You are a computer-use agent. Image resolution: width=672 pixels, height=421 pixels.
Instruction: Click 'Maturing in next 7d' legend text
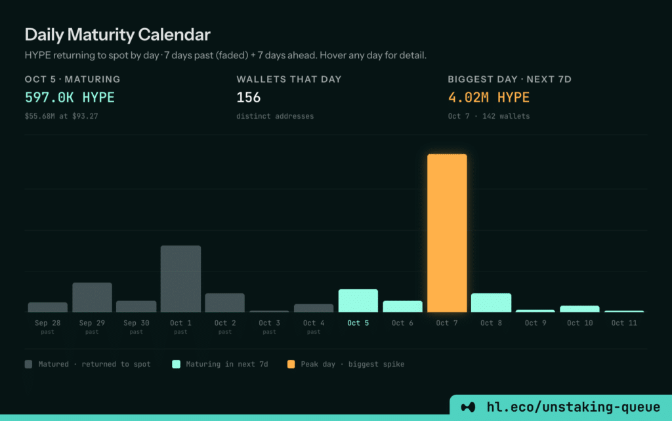coord(227,364)
